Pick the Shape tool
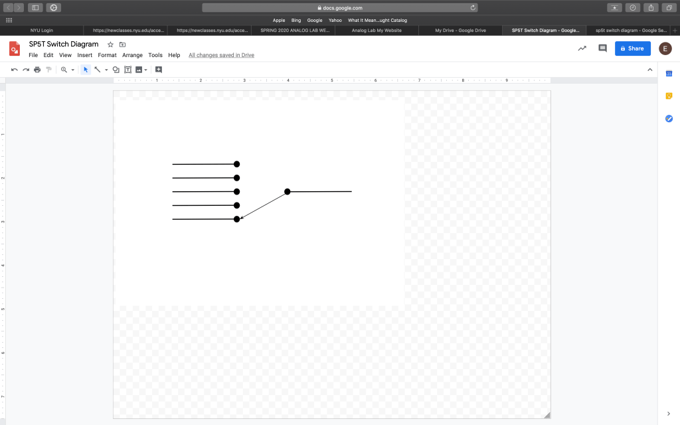This screenshot has height=425, width=680. coord(116,70)
